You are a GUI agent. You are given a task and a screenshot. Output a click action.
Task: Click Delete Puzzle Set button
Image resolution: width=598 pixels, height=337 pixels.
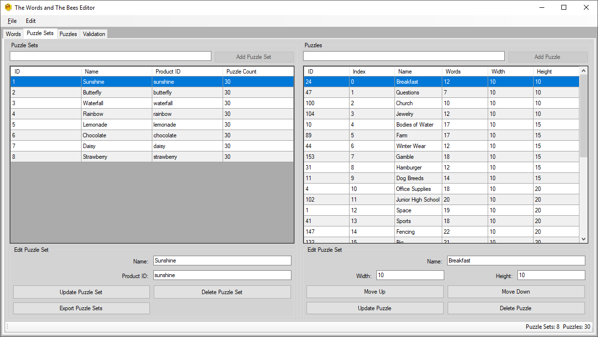pyautogui.click(x=222, y=292)
